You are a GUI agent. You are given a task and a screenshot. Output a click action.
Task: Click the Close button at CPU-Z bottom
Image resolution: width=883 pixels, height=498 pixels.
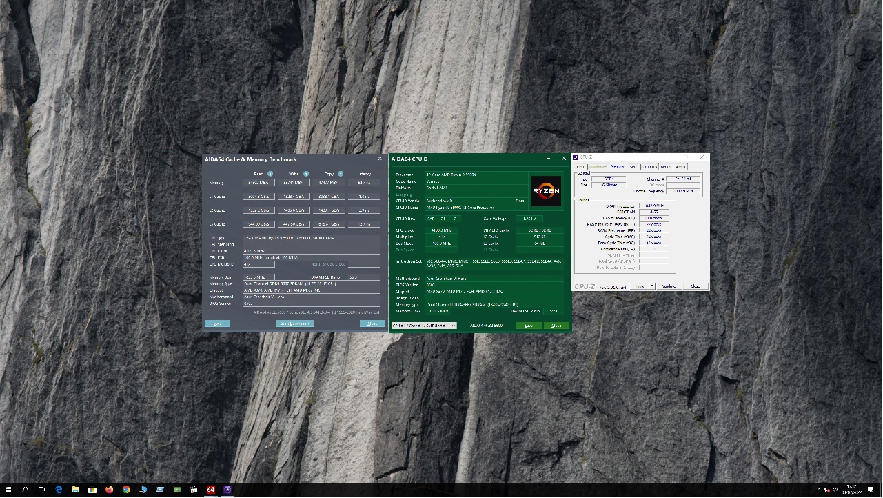coord(695,286)
